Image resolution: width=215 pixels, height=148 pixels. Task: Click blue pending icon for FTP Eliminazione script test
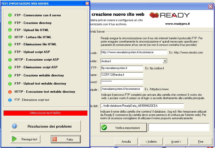(x=10, y=100)
